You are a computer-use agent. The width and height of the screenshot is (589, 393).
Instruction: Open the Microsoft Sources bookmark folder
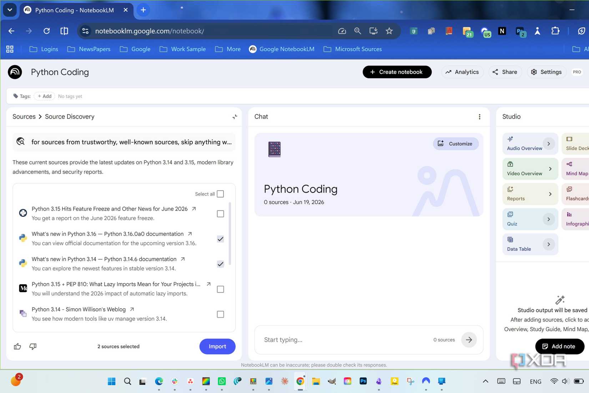[x=352, y=49]
